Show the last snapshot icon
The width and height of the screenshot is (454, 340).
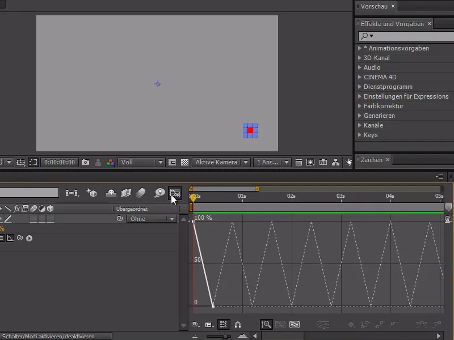click(x=98, y=162)
